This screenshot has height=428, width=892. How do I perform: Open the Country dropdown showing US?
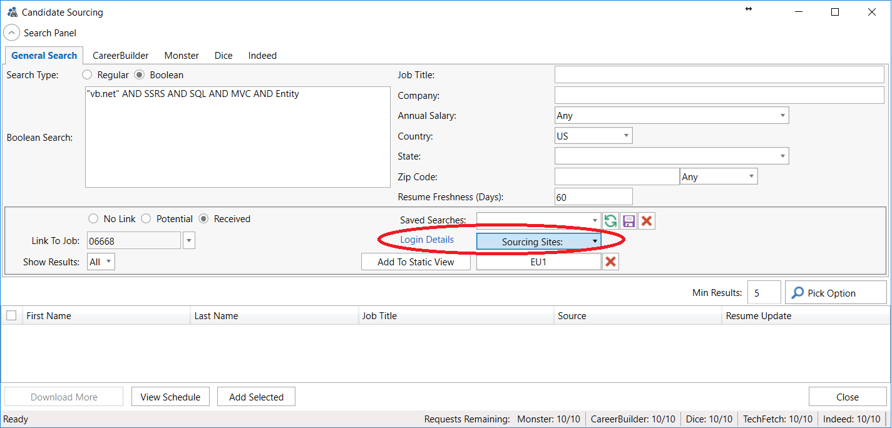tap(593, 136)
